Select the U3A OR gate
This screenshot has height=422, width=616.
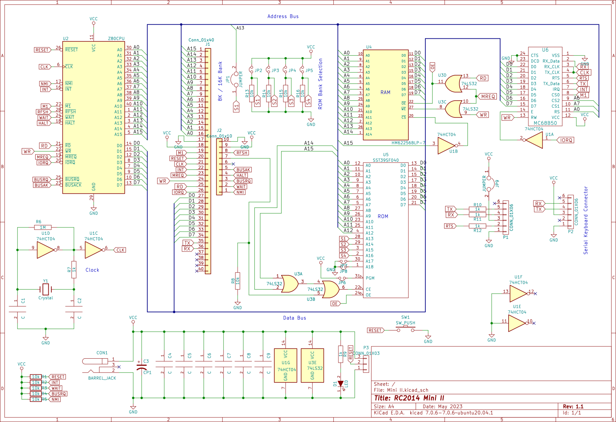(290, 284)
